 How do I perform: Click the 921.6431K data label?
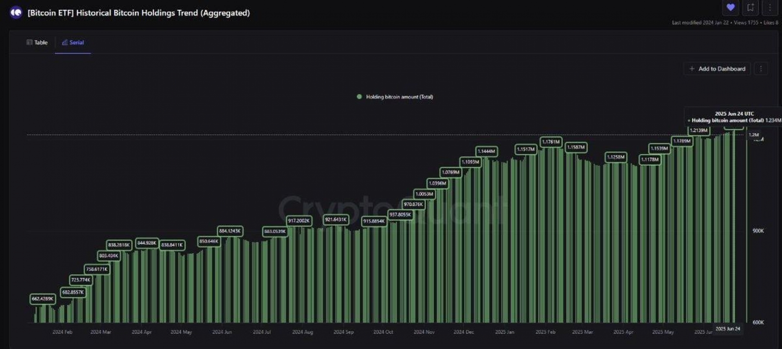coord(336,219)
